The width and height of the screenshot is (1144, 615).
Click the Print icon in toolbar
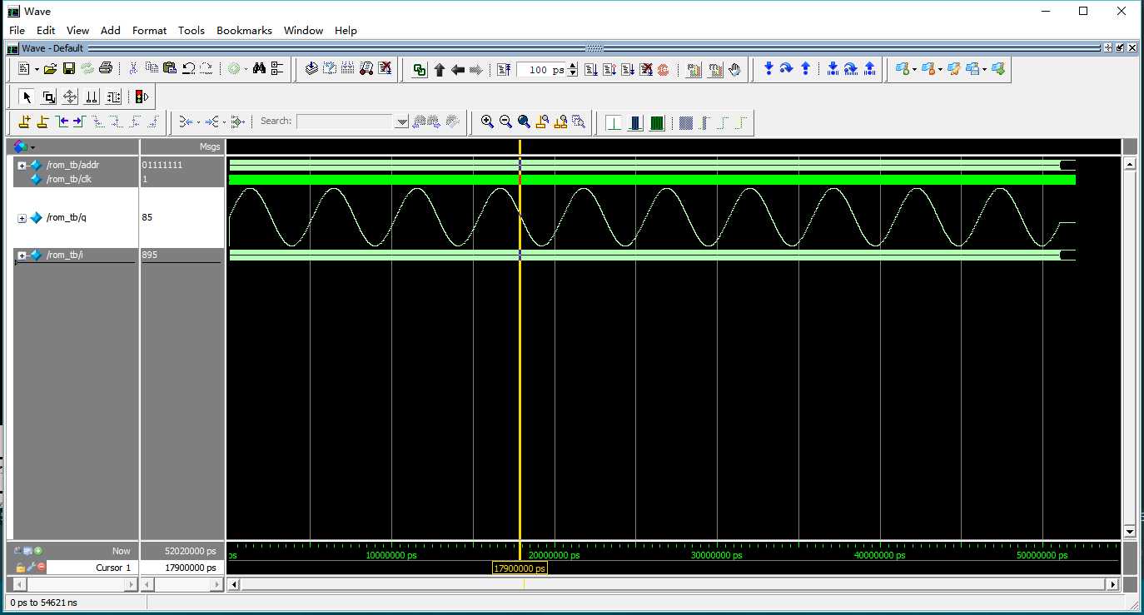pos(106,69)
